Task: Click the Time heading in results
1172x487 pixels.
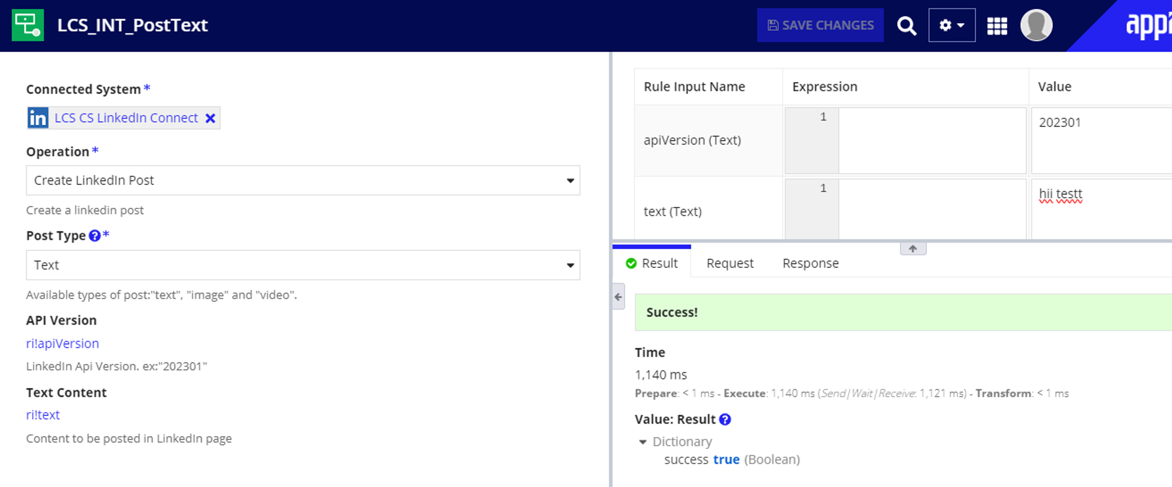Action: [650, 353]
